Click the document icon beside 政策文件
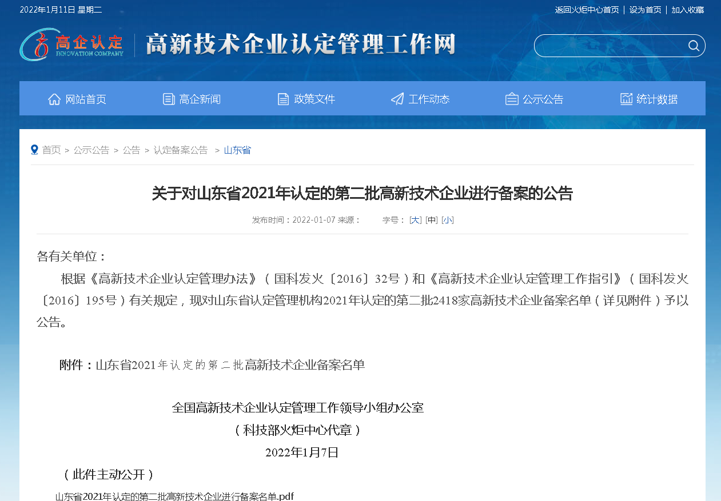Viewport: 721px width, 501px height. click(283, 99)
